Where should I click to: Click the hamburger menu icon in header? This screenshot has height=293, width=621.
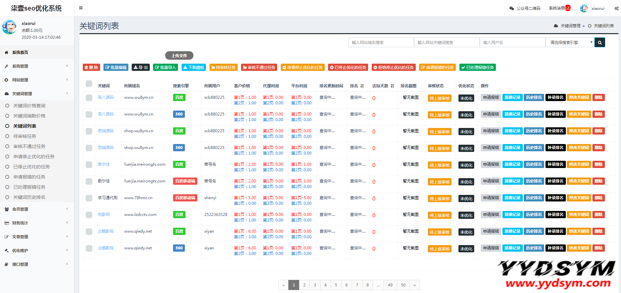(81, 8)
